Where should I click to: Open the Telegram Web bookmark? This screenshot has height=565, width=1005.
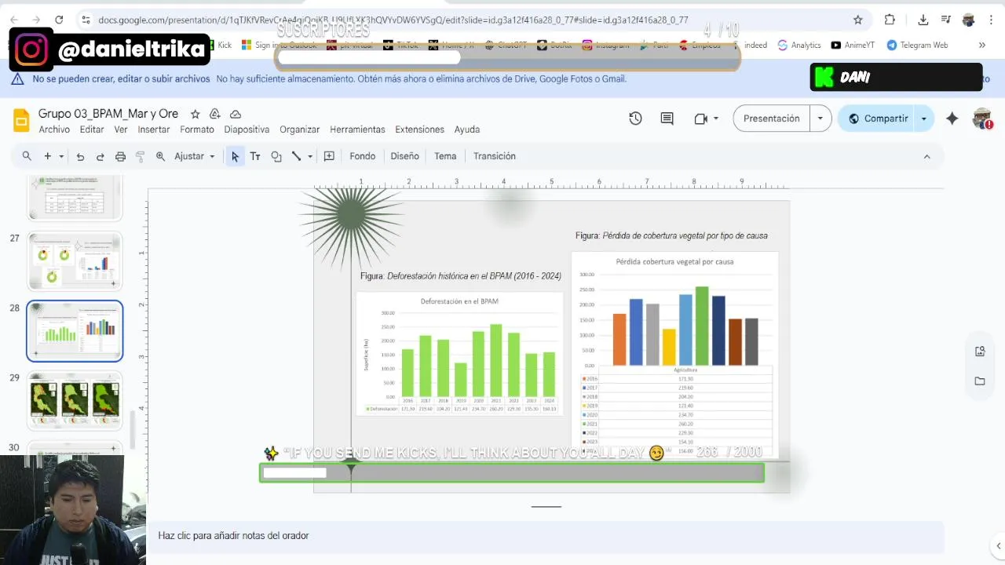(917, 46)
